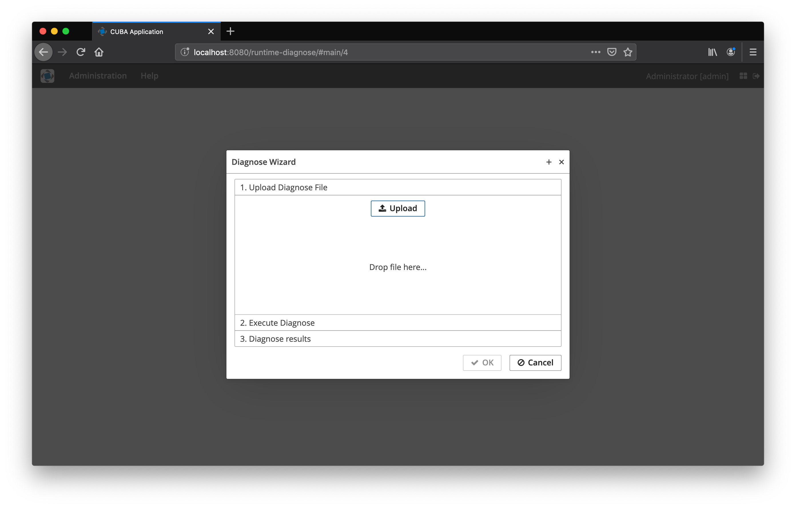Reload the current page
Viewport: 796px width, 508px height.
coord(81,52)
